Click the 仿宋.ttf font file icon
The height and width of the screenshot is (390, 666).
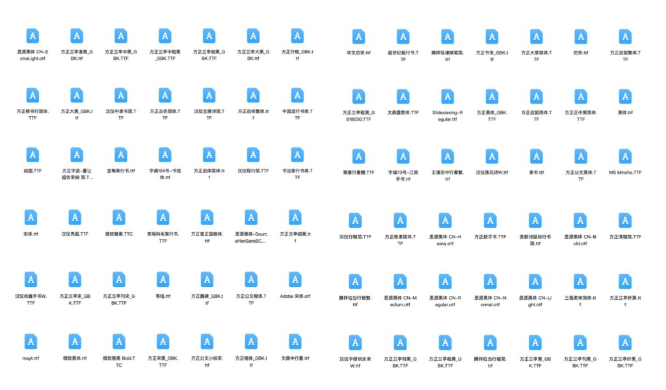click(x=581, y=37)
